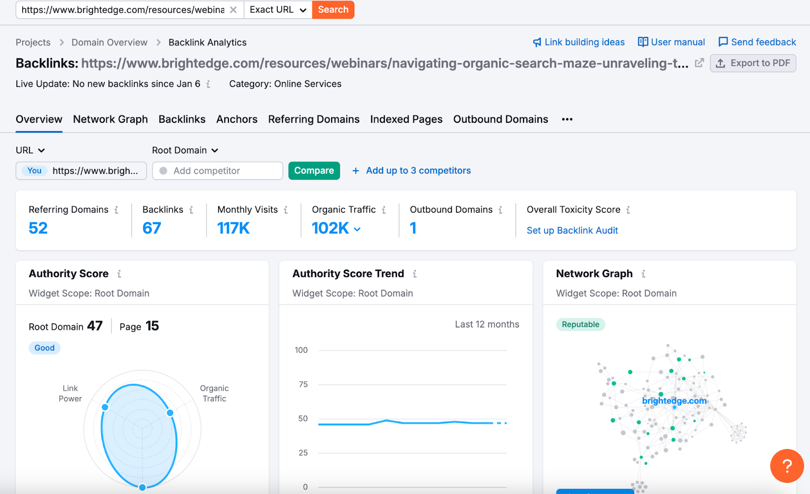Viewport: 810px width, 494px height.
Task: Click the User manual book icon
Action: coord(643,42)
